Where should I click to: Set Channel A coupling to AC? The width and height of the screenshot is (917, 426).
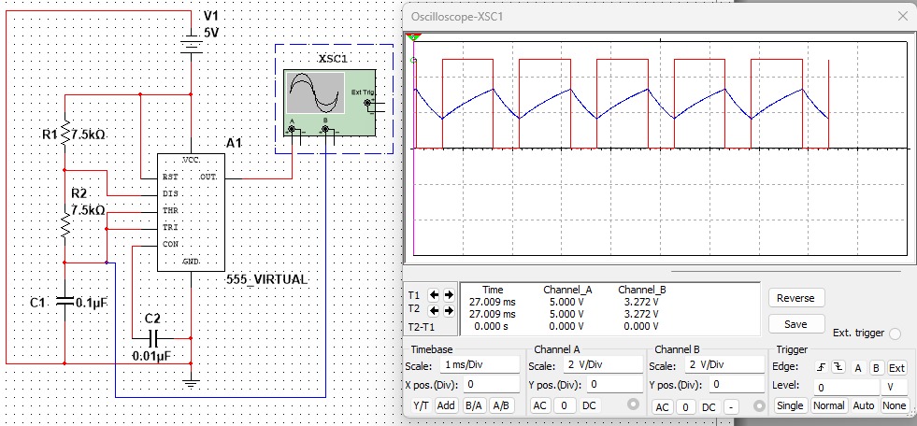click(540, 405)
